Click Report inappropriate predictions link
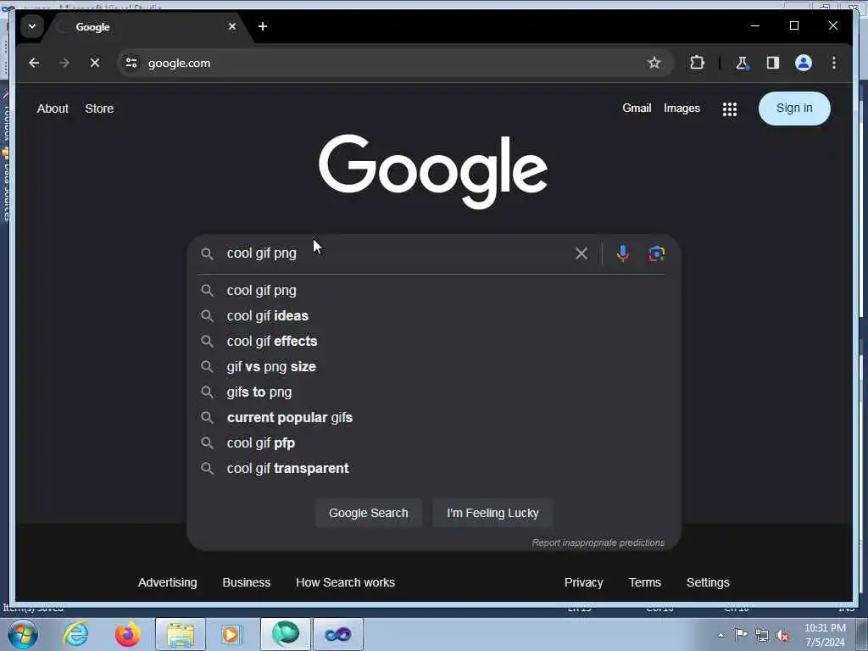868x651 pixels. tap(598, 543)
